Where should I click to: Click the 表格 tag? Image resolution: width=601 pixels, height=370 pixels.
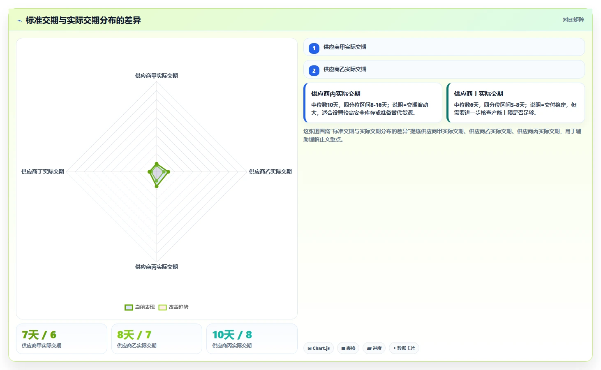[x=348, y=348]
